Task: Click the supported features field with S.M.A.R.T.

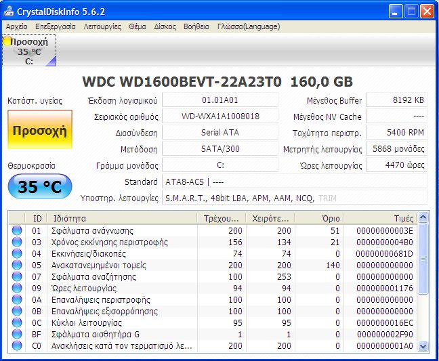Action: (295, 198)
